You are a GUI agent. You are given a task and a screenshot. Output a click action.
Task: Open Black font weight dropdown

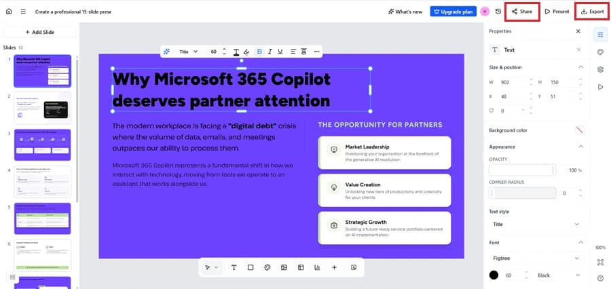[x=559, y=275]
